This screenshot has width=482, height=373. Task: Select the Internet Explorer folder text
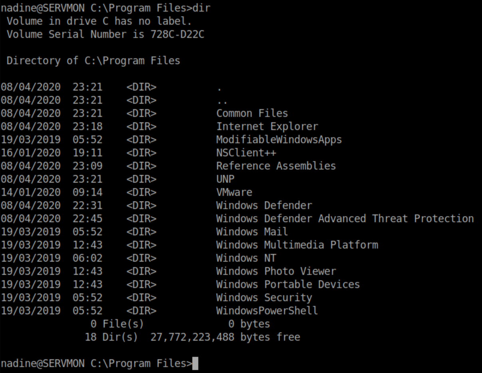(x=267, y=126)
